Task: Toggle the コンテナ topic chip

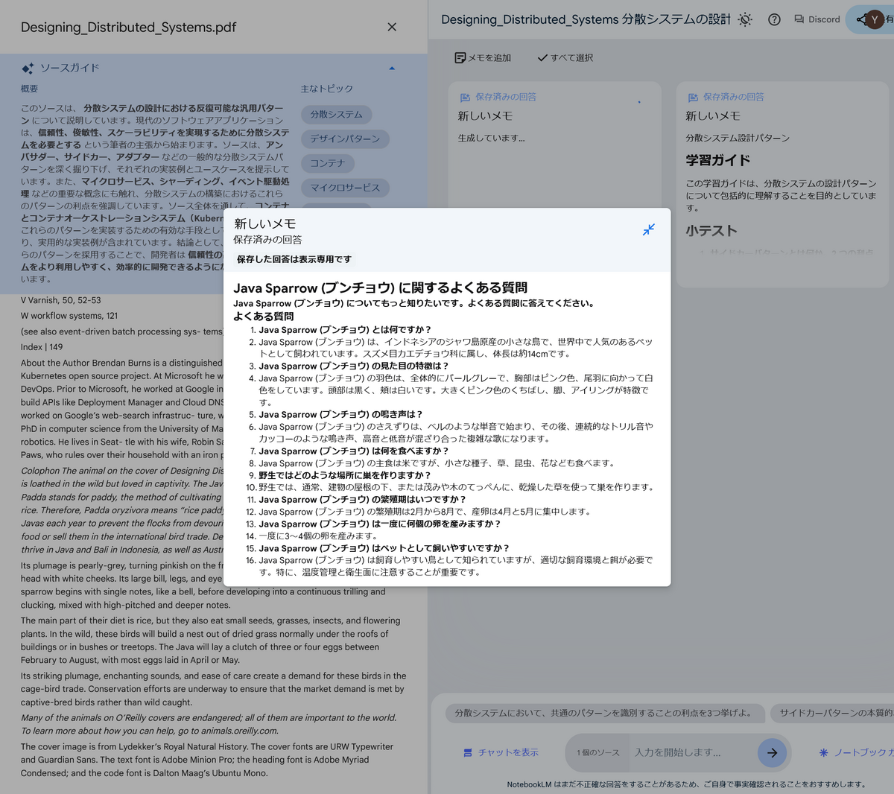Action: pyautogui.click(x=327, y=163)
